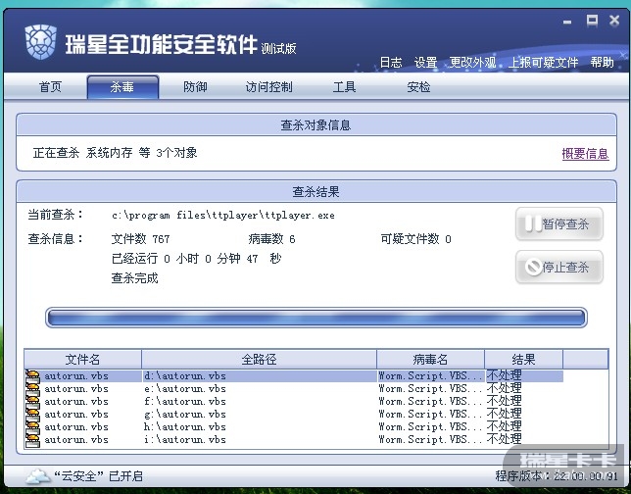Image resolution: width=631 pixels, height=494 pixels.
Task: Click the 病毒数 6 value
Action: (271, 239)
